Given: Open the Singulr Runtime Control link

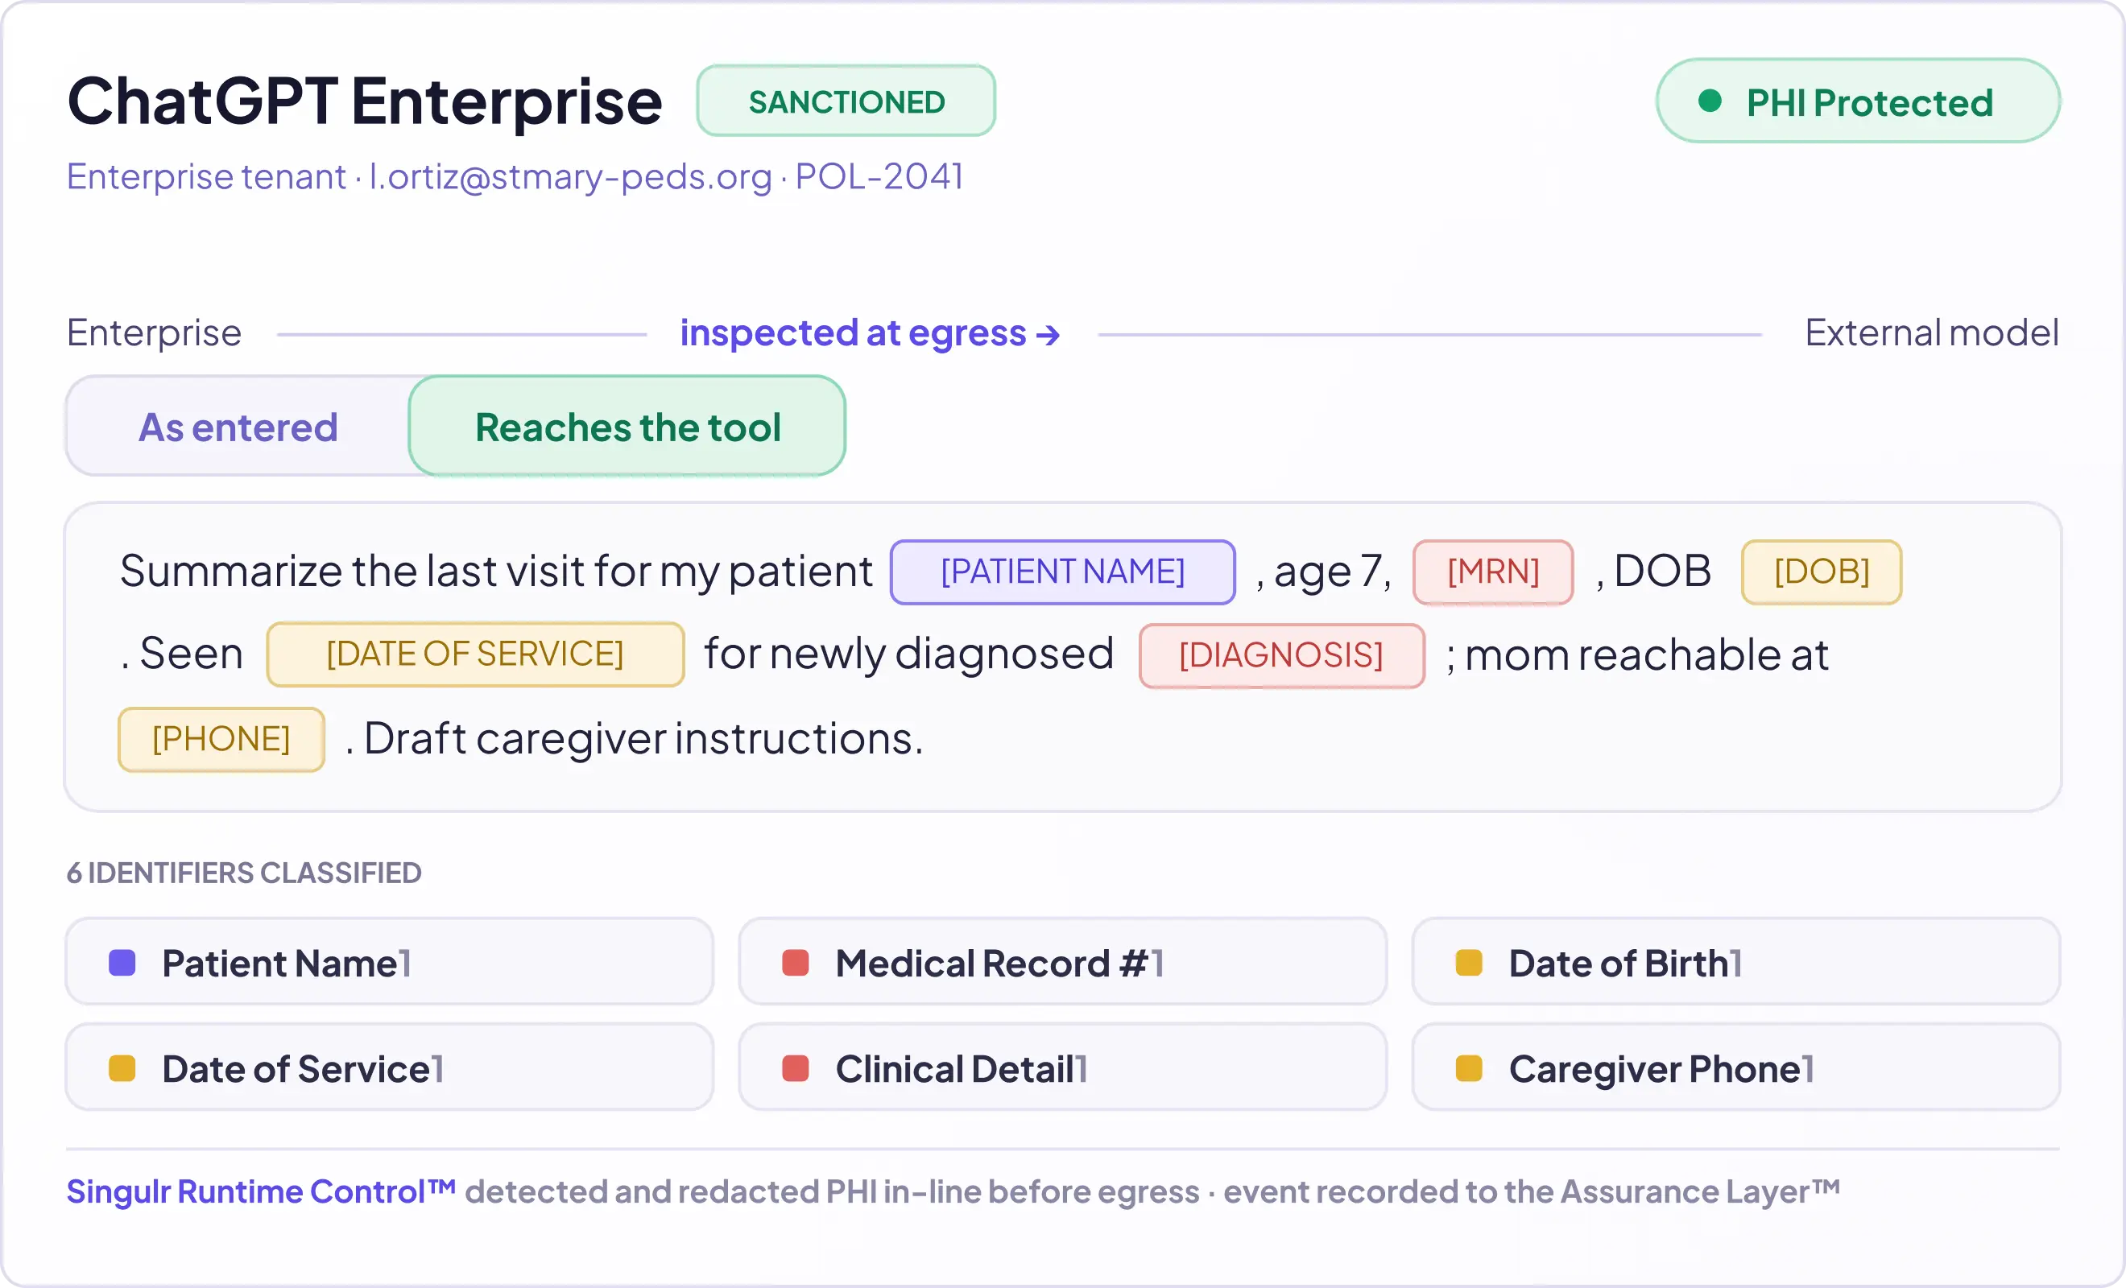Looking at the screenshot, I should pos(262,1191).
